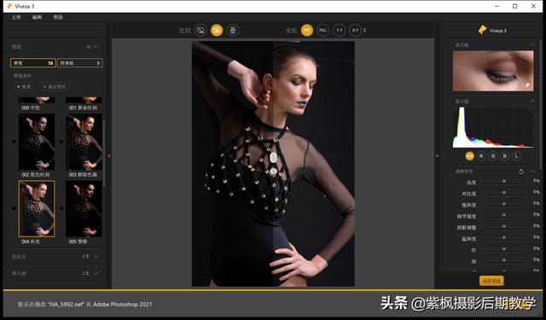Adjust the 红 red slider
This screenshot has width=546, height=320.
pos(504,249)
